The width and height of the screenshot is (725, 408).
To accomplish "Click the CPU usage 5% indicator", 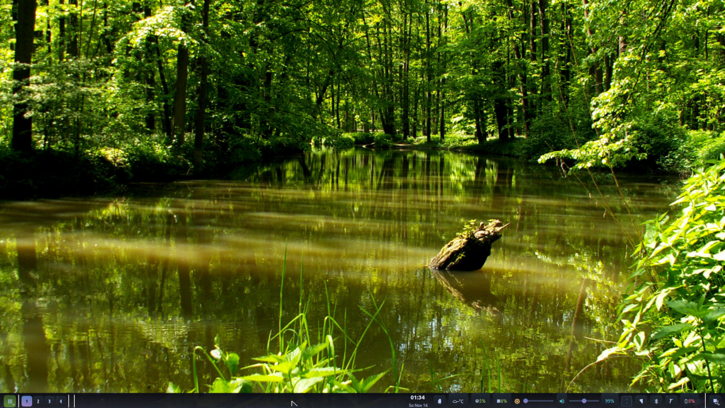I will [x=480, y=401].
